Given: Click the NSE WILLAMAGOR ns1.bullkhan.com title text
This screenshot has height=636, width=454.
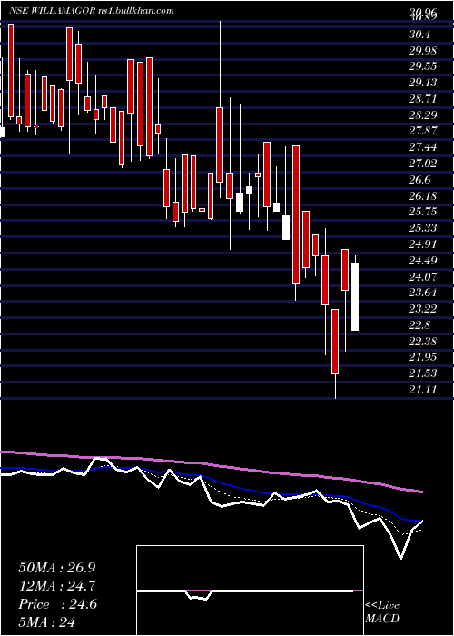Looking at the screenshot, I should coord(91,11).
